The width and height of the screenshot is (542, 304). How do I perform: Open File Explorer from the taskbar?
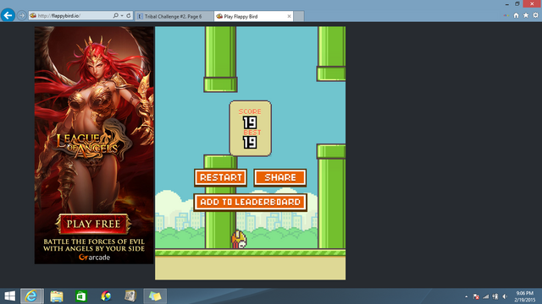coord(57,296)
